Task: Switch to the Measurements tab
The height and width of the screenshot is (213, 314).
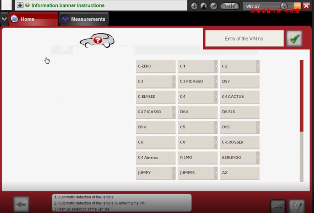Action: point(84,19)
